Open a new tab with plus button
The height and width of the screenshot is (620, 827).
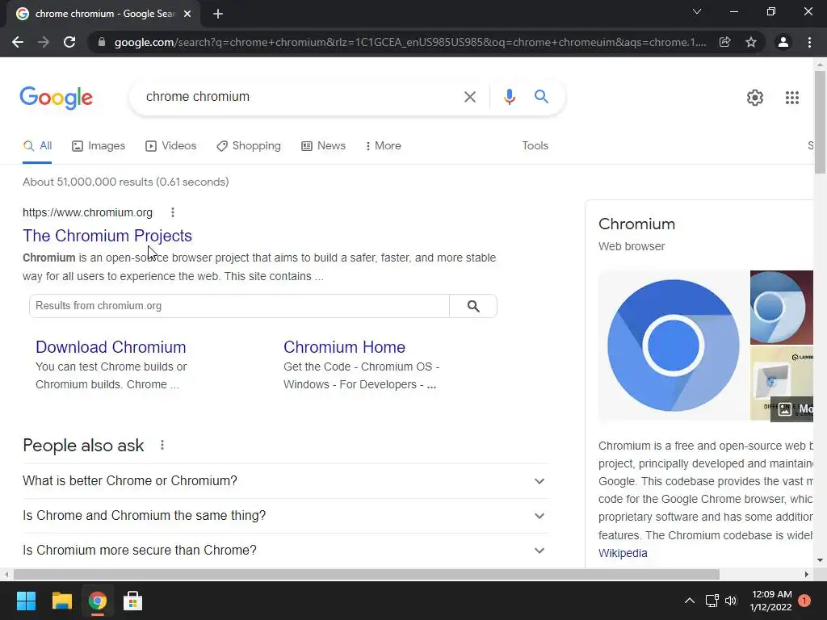[x=218, y=14]
